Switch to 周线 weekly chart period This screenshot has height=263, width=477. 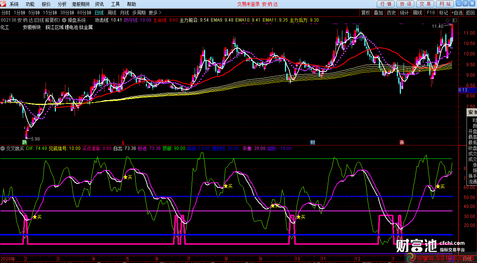pyautogui.click(x=112, y=13)
